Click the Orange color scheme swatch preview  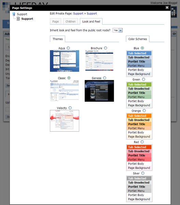pyautogui.click(x=139, y=126)
